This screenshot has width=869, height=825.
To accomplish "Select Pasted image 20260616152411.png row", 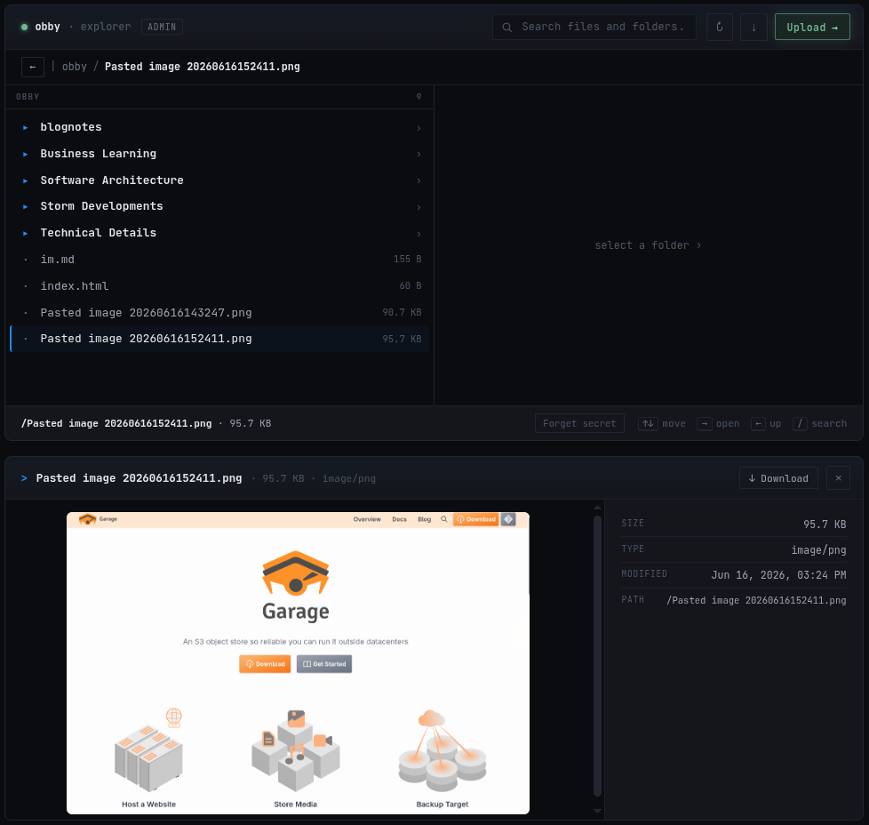I will click(219, 339).
